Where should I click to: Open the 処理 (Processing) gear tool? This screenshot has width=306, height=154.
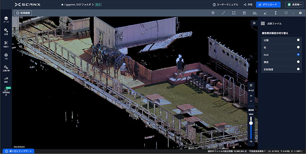pyautogui.click(x=6, y=31)
